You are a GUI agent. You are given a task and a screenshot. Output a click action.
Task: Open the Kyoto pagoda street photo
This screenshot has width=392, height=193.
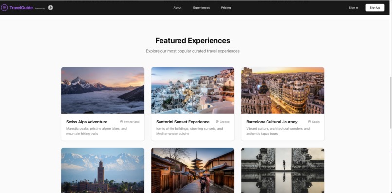(x=193, y=170)
